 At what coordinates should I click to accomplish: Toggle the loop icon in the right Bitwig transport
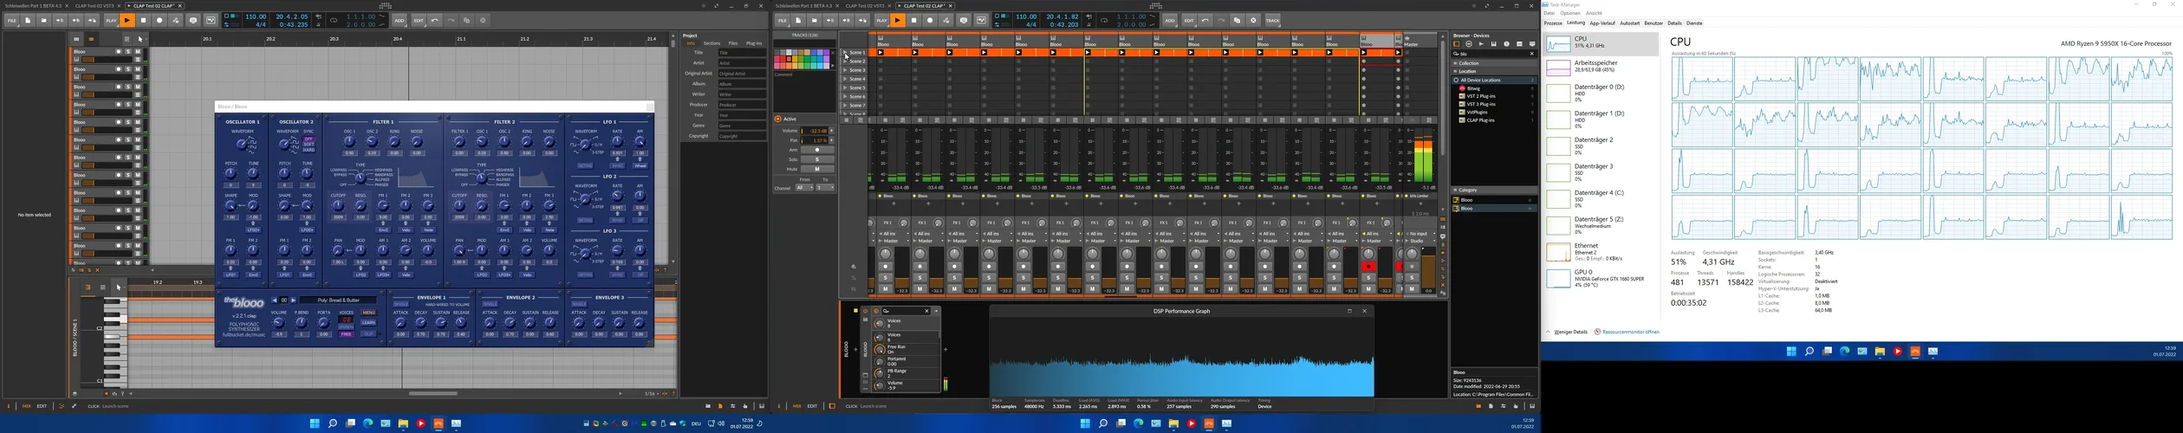click(x=1104, y=21)
